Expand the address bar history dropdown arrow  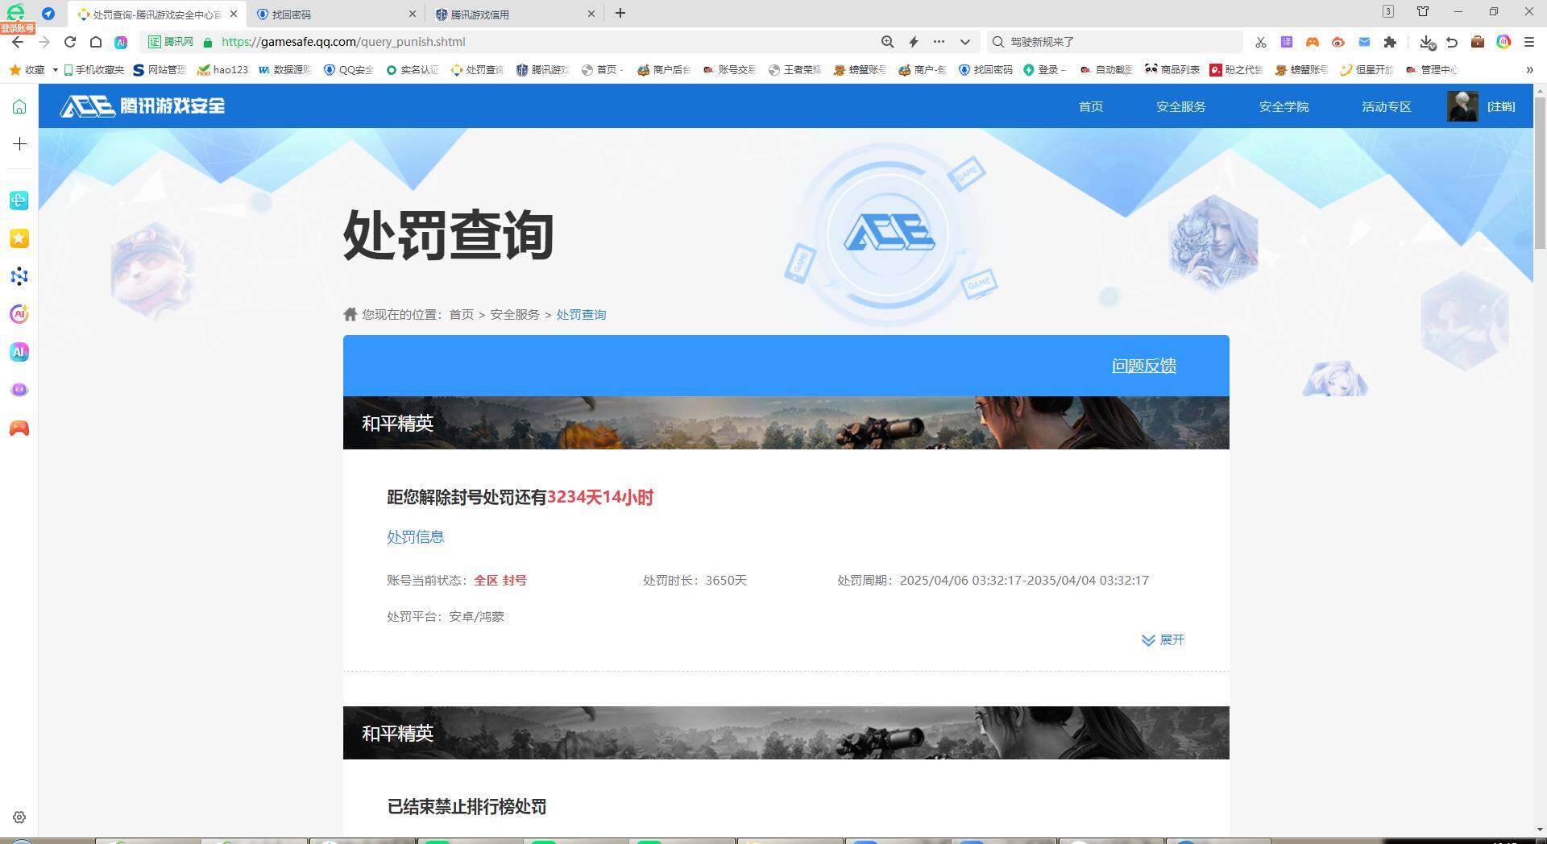[964, 42]
